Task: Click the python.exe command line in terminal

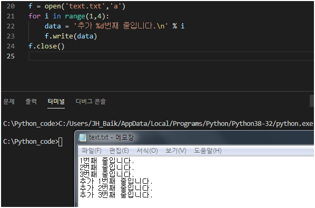Action: click(x=158, y=124)
